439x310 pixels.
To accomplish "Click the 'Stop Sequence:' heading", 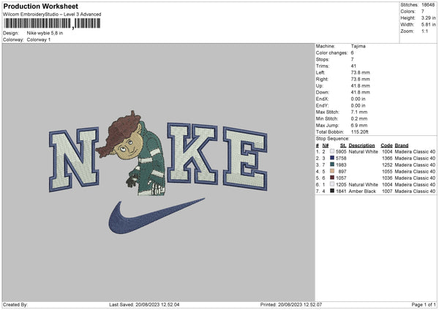I will tap(333, 139).
